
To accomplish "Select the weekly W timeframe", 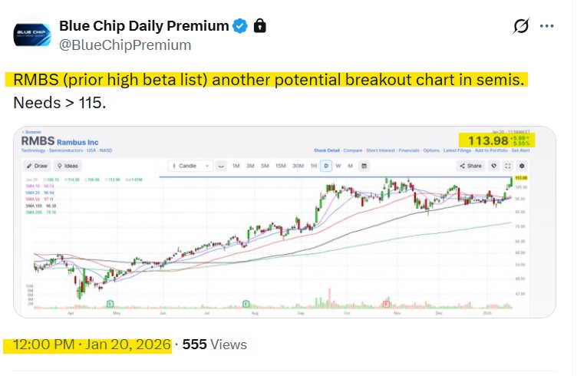I will [339, 166].
